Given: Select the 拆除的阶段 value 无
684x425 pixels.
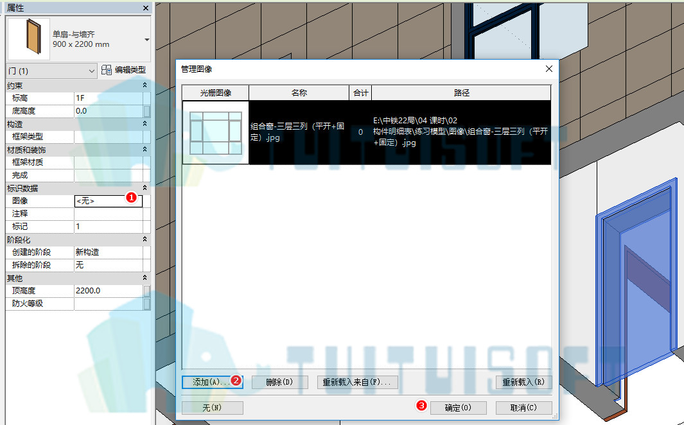Looking at the screenshot, I should (x=109, y=265).
